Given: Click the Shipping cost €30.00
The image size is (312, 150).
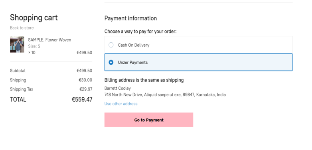Looking at the screenshot, I should 85,80.
